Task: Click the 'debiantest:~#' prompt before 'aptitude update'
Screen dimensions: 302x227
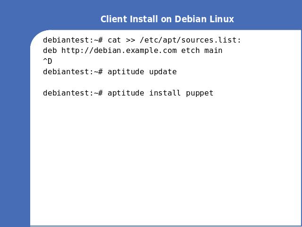Action: (x=73, y=72)
